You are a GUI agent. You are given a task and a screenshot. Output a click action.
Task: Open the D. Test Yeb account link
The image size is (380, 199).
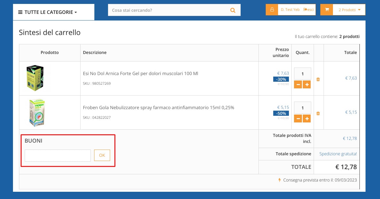(290, 10)
